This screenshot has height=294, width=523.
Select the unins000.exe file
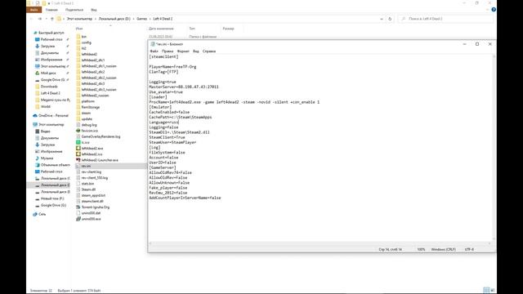91,219
